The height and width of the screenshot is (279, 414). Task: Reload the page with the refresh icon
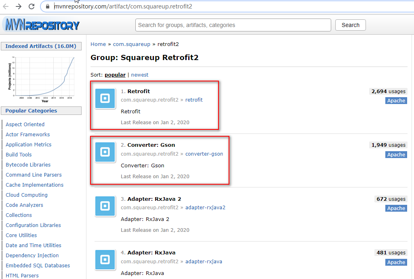[32, 6]
